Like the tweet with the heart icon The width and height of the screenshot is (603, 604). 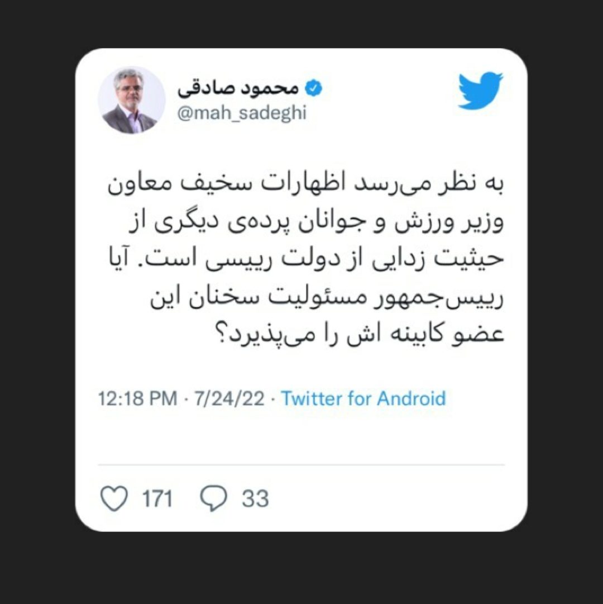114,498
